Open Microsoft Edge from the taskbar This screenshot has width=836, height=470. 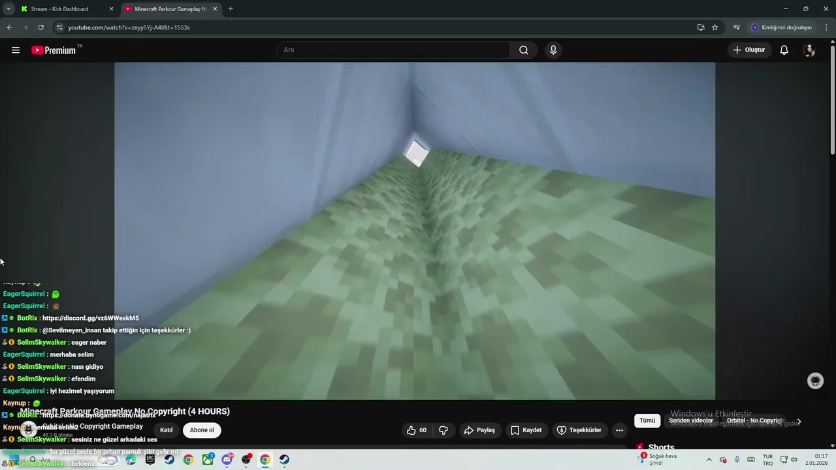point(131,460)
